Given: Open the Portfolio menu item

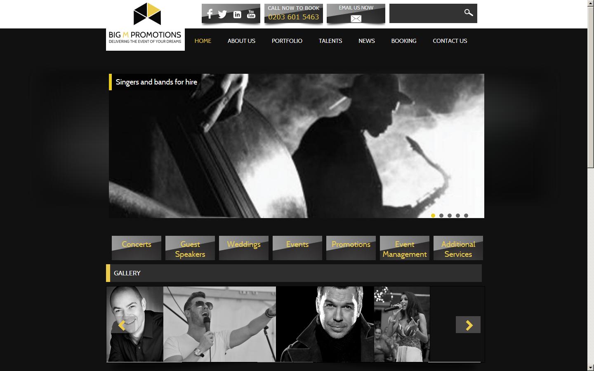Looking at the screenshot, I should coord(287,41).
